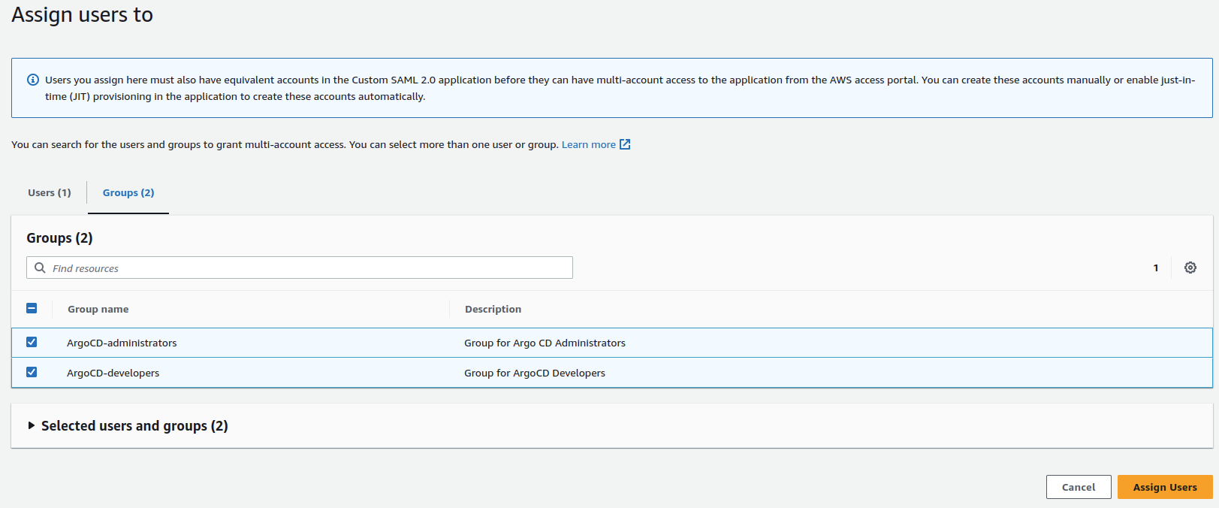This screenshot has height=508, width=1219.
Task: Toggle the select-all groups header checkbox
Action: pos(32,308)
